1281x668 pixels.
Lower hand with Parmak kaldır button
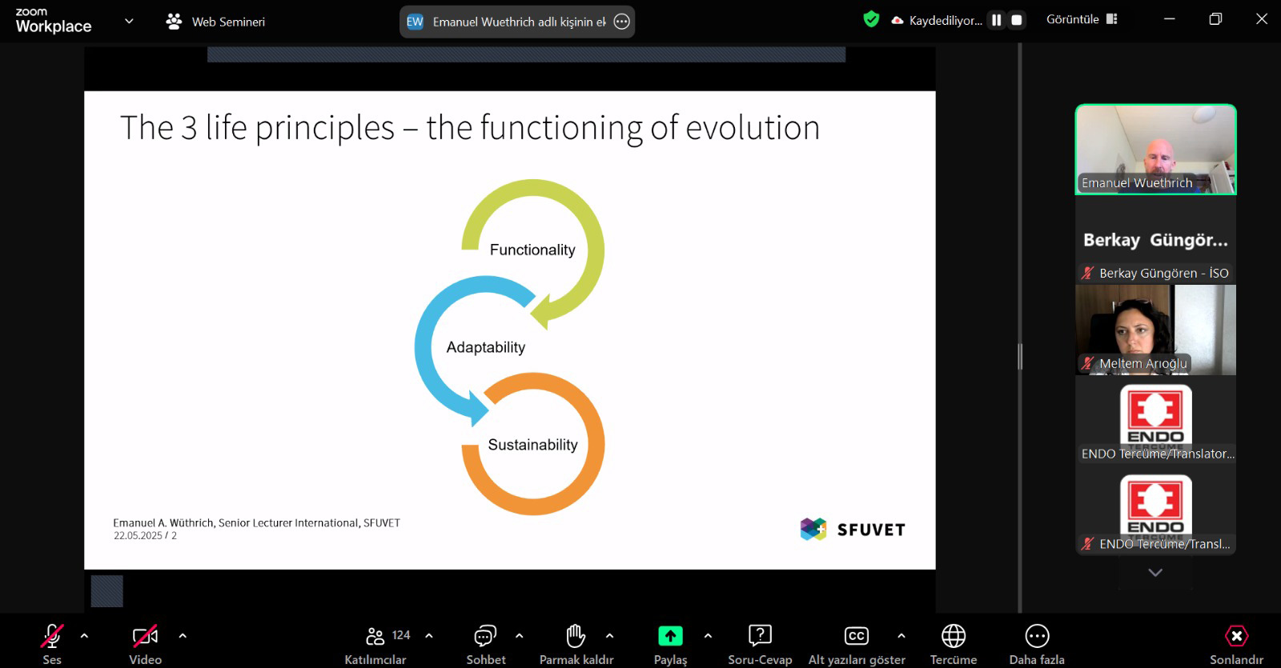pos(576,644)
